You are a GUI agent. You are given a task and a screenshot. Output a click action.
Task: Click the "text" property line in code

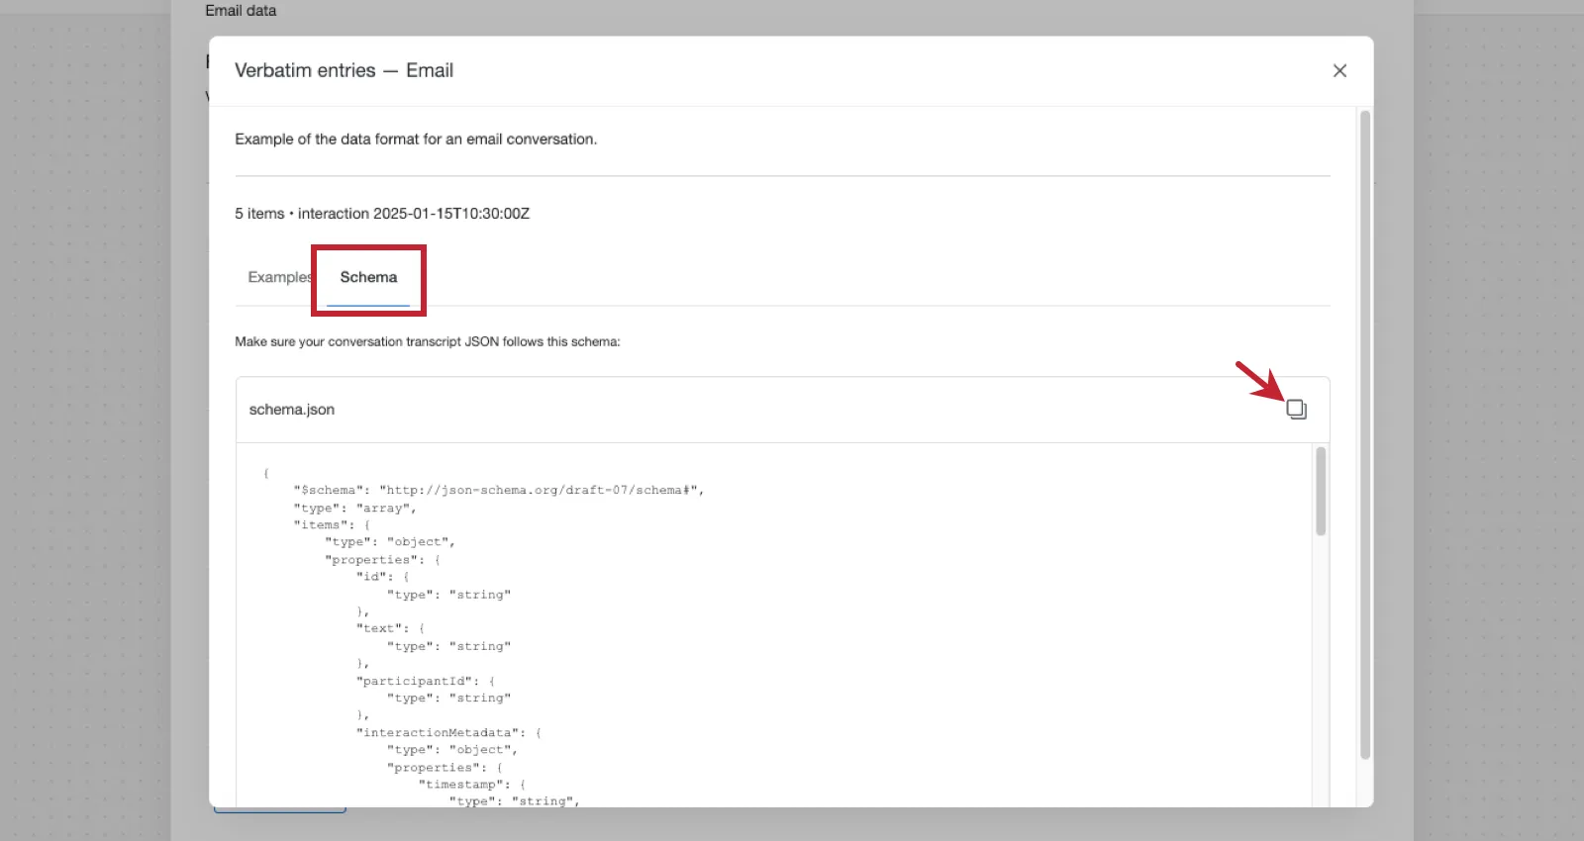[x=391, y=628]
